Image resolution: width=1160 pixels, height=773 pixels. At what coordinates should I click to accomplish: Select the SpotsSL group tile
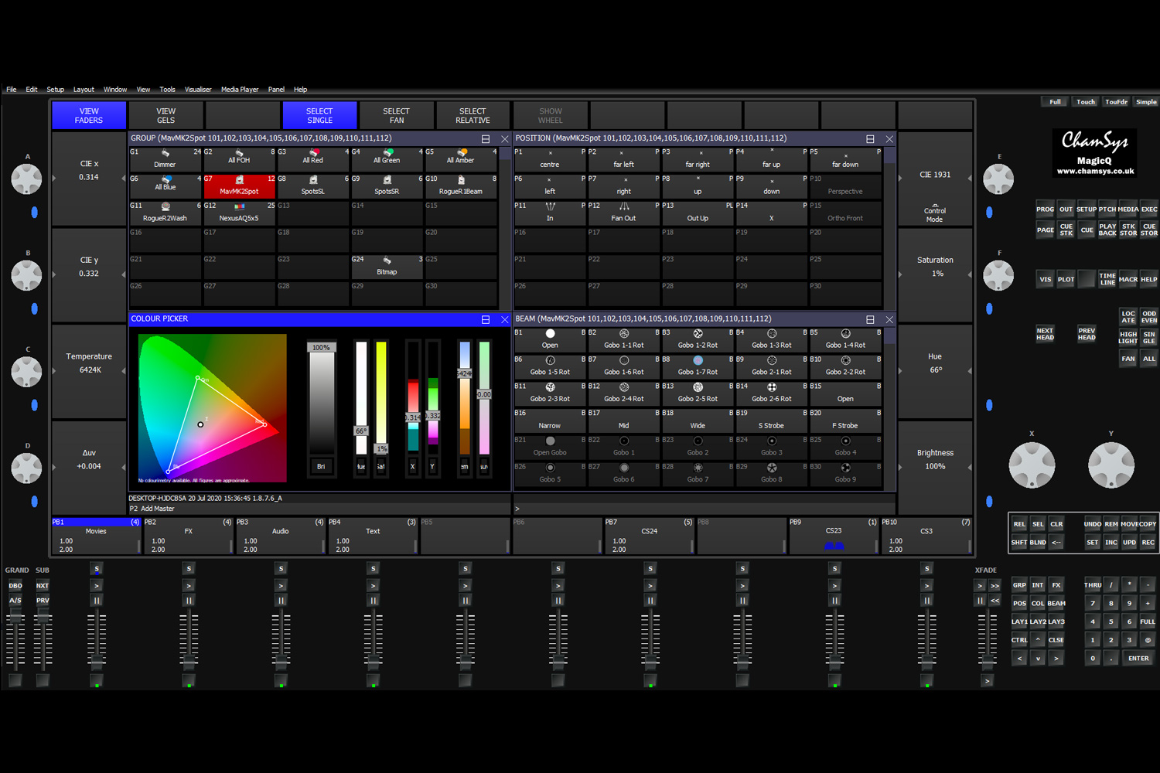[313, 186]
